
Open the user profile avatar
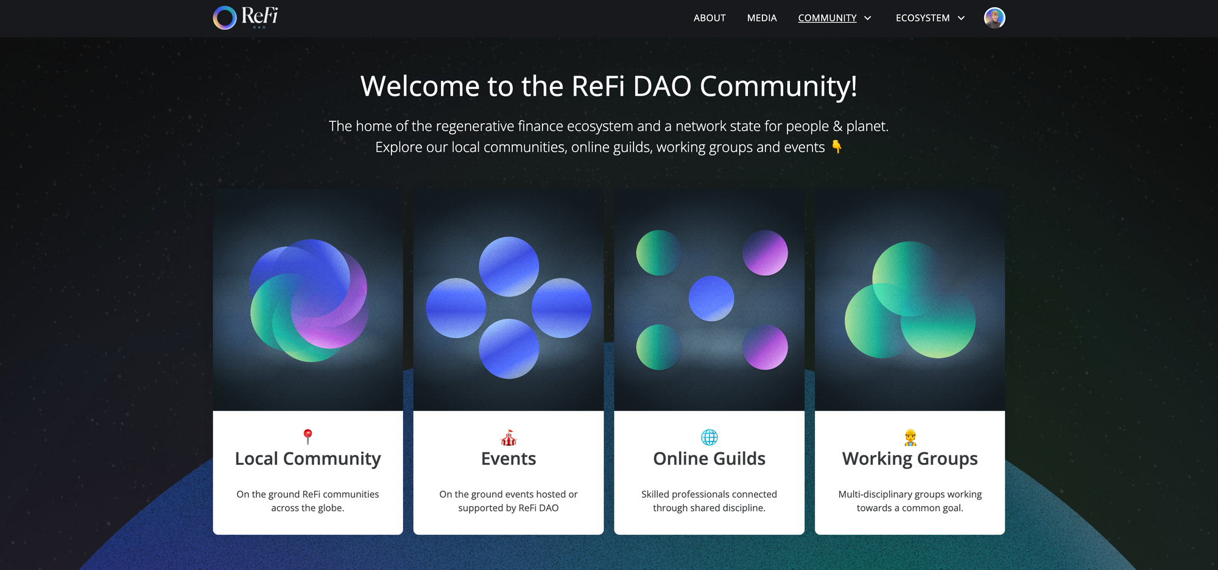(x=994, y=18)
